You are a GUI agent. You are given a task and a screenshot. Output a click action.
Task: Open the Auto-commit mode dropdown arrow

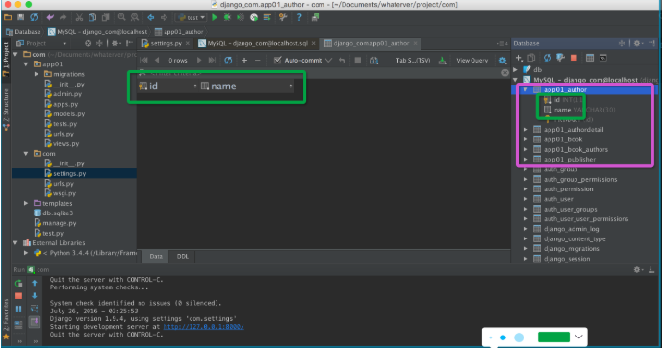[328, 61]
